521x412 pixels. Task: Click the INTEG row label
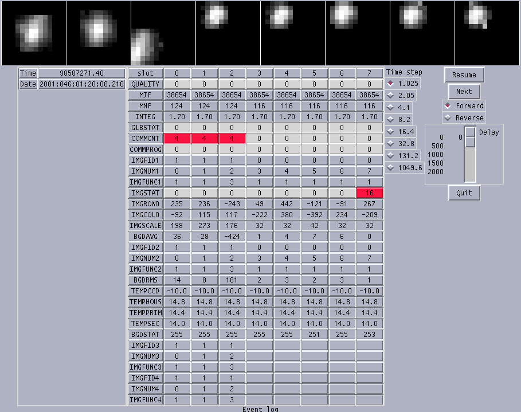pyautogui.click(x=146, y=117)
